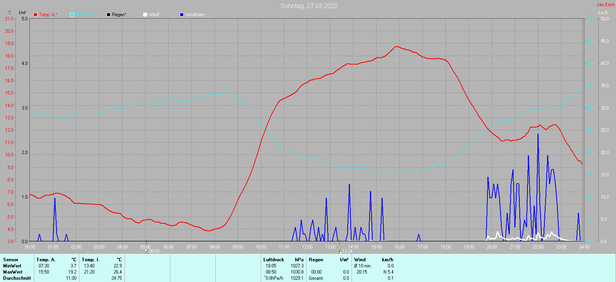Click the "Wind" header in the bottom table
The image size is (616, 282).
(x=360, y=260)
